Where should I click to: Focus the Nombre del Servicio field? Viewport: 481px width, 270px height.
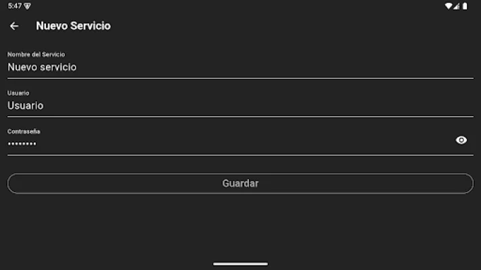click(x=240, y=67)
